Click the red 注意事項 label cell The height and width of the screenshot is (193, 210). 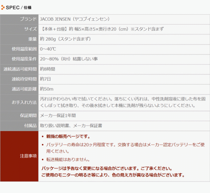pyautogui.click(x=19, y=156)
